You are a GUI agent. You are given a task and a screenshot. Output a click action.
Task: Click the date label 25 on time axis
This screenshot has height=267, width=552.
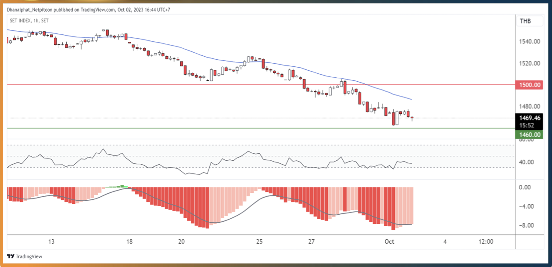click(259, 242)
